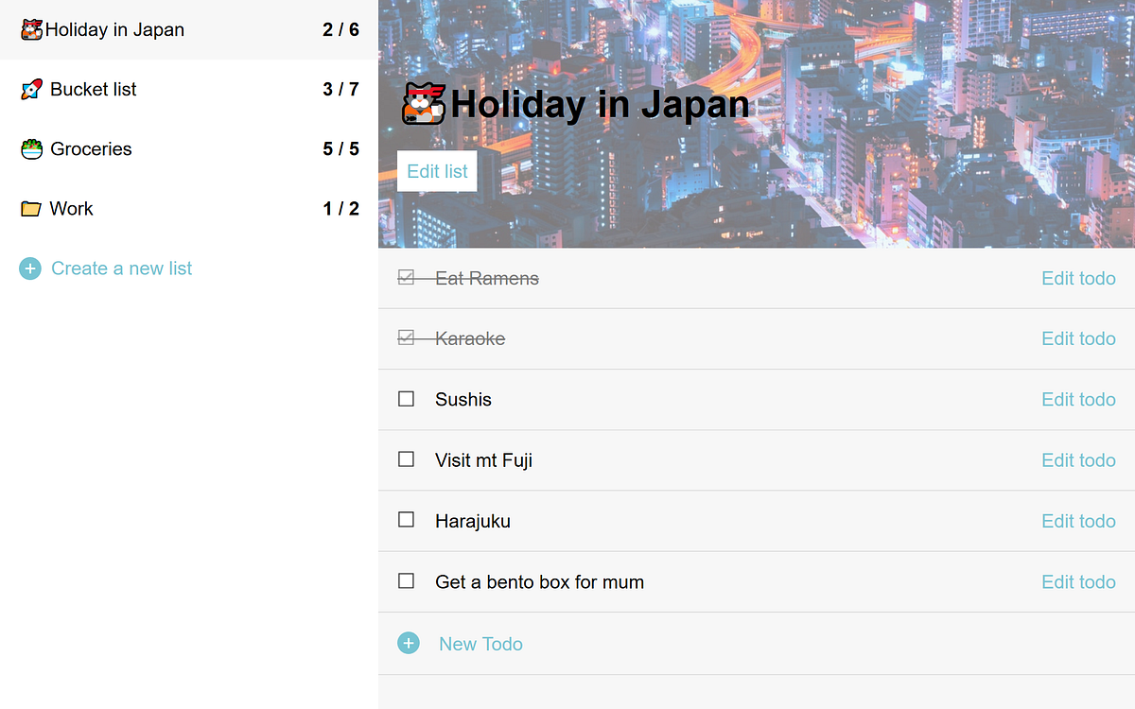Uncheck the completed Eat Ramens todo

pos(407,277)
